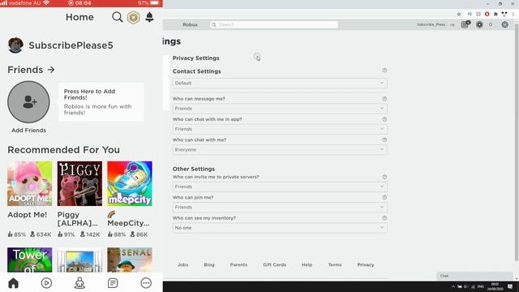Open the Chat bar at the page bottom
This screenshot has width=519, height=292.
(474, 276)
